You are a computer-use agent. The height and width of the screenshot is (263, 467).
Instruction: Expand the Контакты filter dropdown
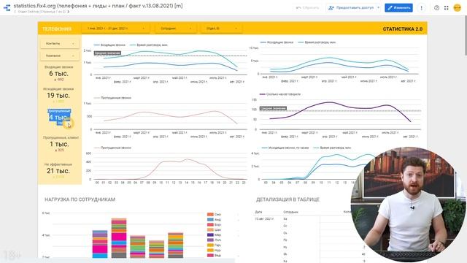(60, 44)
